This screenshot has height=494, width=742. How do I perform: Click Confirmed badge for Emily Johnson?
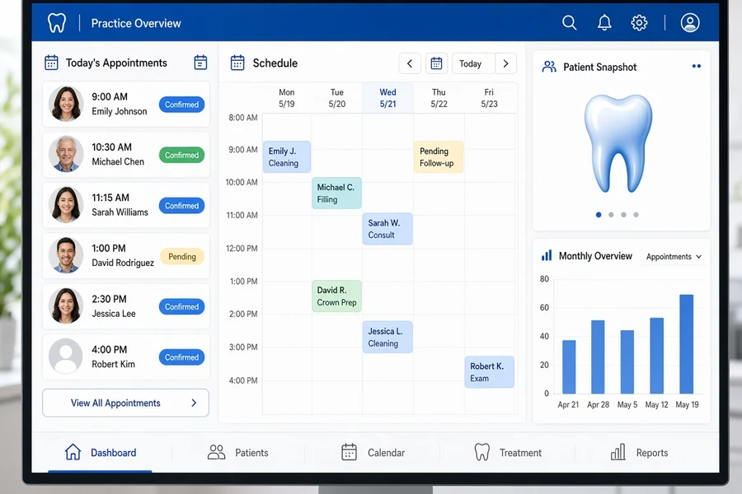point(181,105)
